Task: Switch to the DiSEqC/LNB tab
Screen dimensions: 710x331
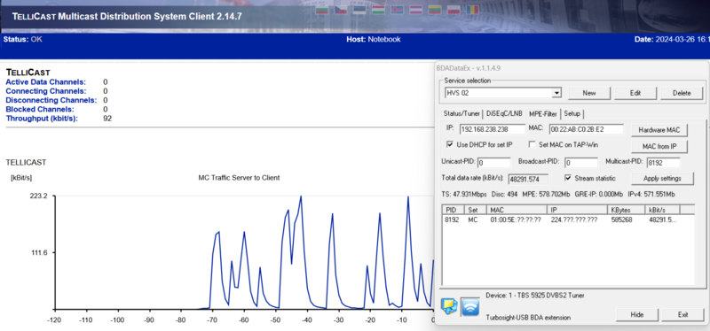Action: pos(504,113)
